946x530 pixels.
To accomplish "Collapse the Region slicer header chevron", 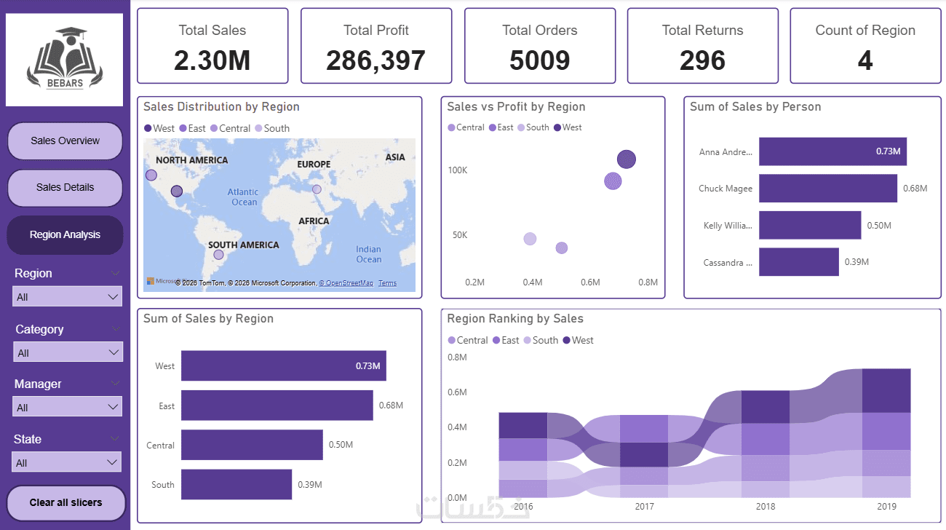I will [116, 273].
